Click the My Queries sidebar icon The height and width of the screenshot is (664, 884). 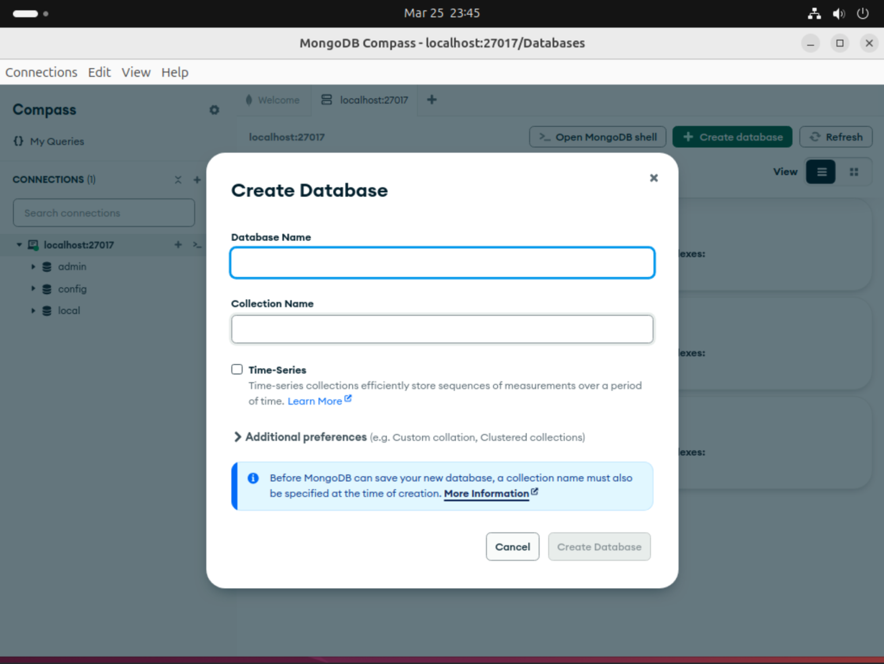17,141
